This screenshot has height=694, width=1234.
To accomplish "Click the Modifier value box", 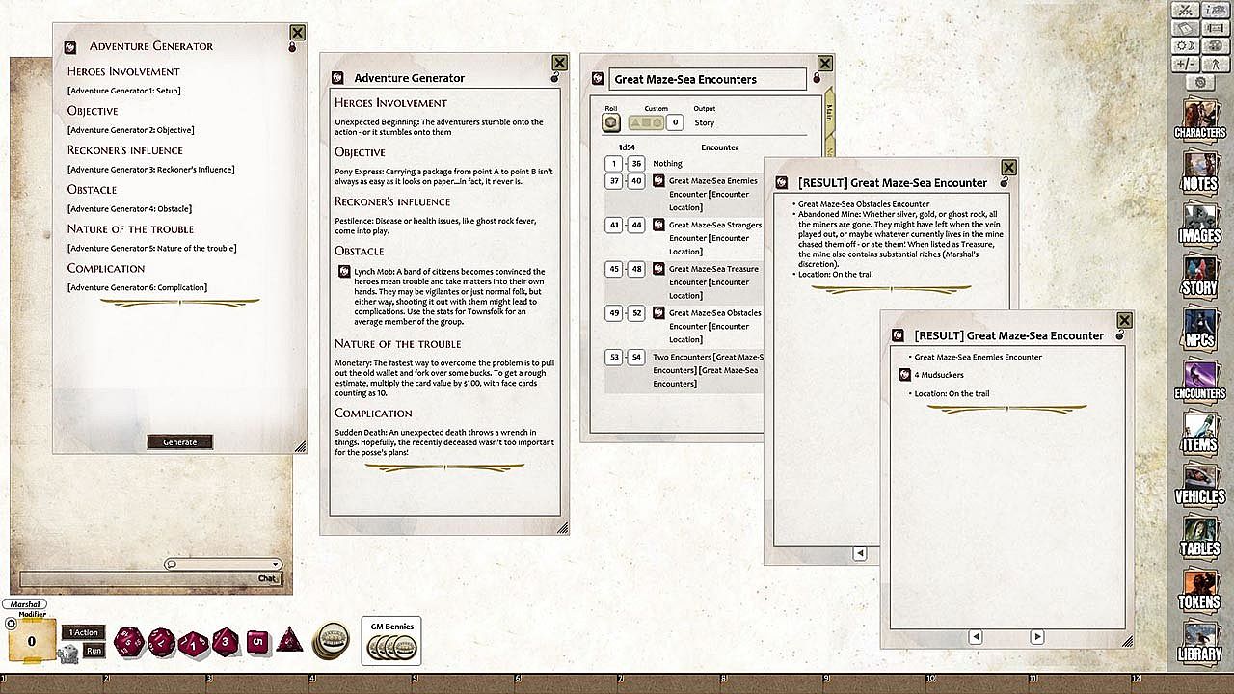I will tap(31, 641).
